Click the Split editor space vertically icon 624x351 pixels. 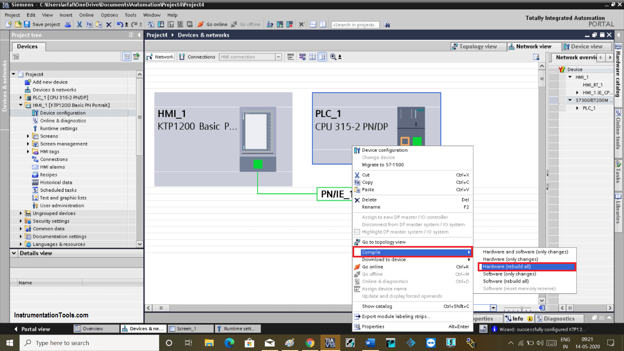(x=323, y=24)
